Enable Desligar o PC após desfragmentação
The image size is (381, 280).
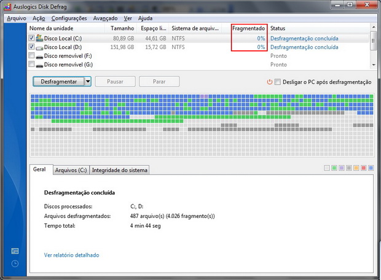pos(278,82)
